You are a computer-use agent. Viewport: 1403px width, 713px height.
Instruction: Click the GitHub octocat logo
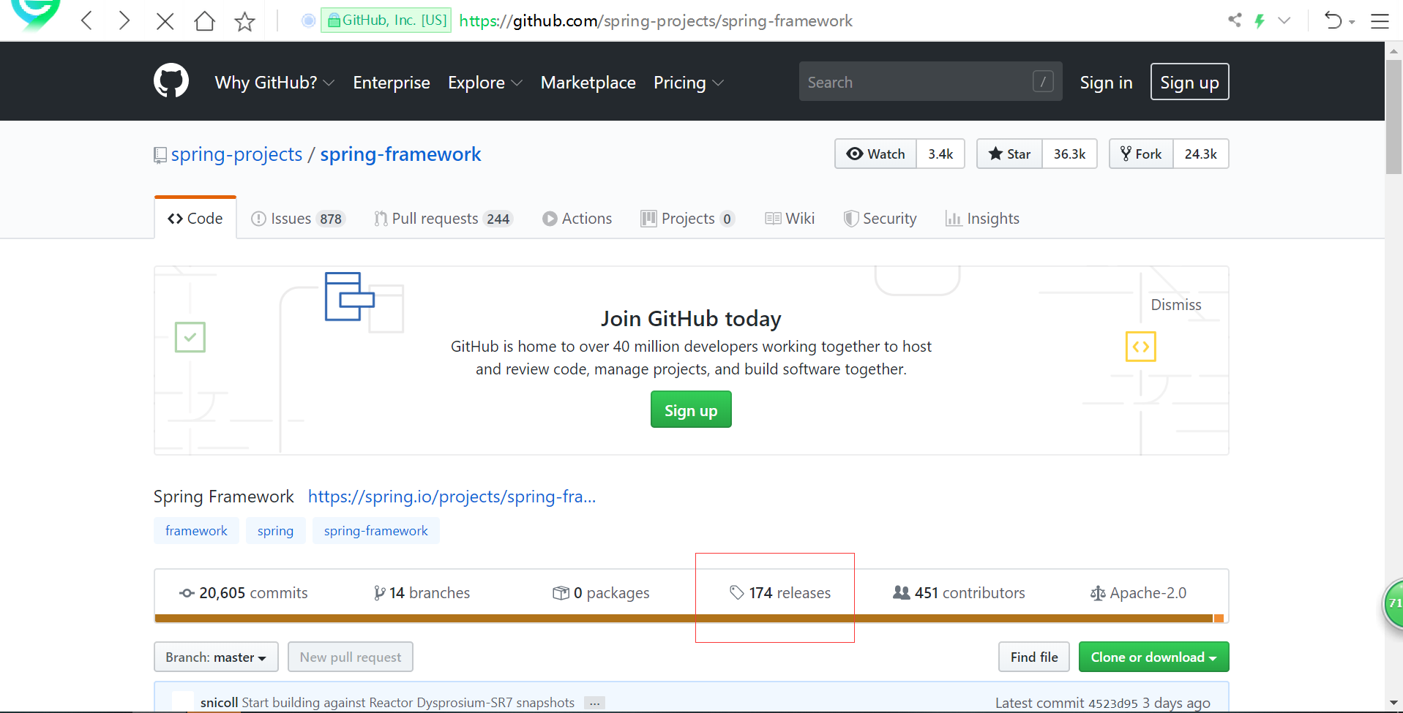(x=171, y=80)
